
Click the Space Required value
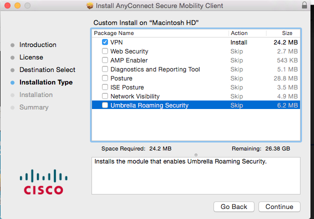(x=160, y=148)
